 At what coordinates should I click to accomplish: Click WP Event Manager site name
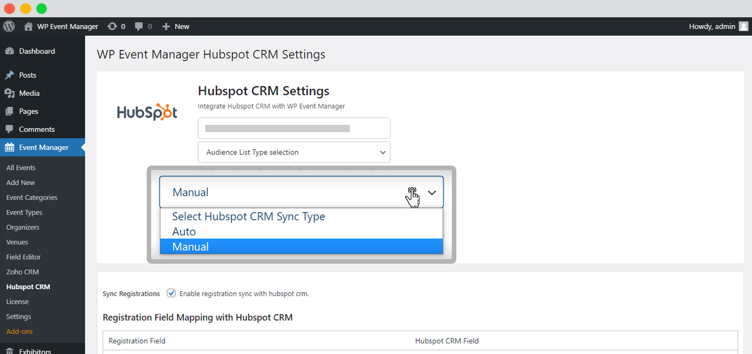coord(68,26)
